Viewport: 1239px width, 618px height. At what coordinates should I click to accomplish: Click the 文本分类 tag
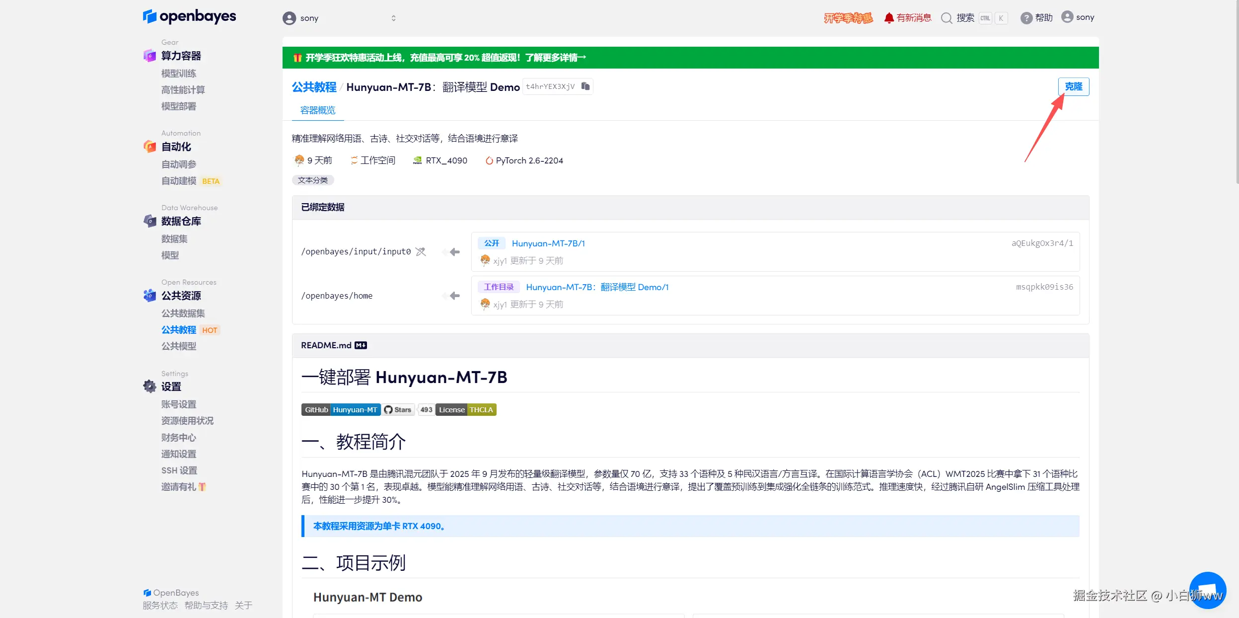313,180
